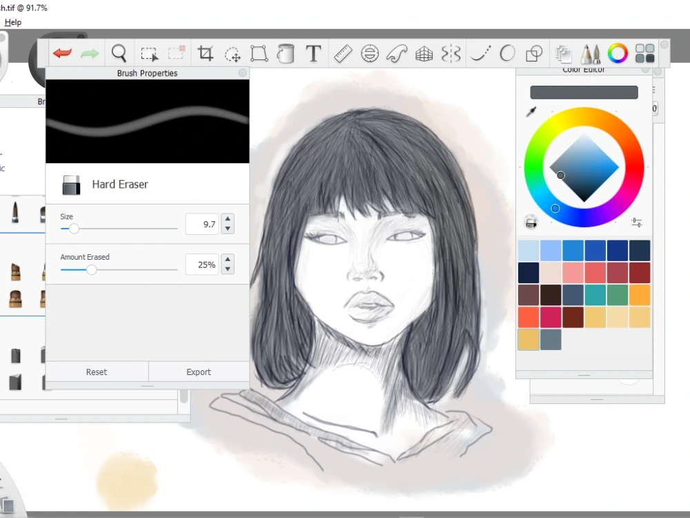Select the Distort Transform tool

click(259, 54)
